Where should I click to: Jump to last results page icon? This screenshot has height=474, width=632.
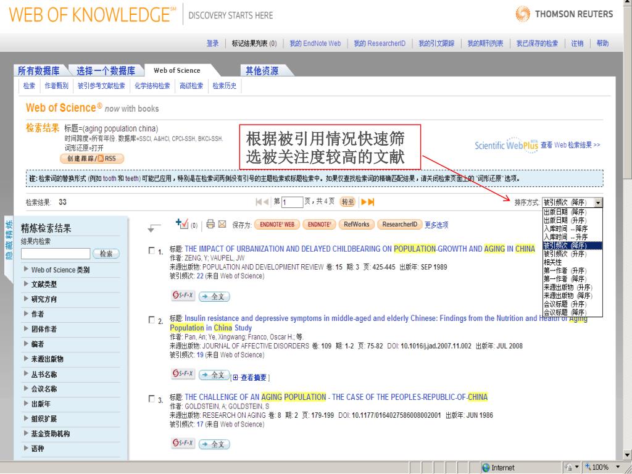click(x=371, y=202)
